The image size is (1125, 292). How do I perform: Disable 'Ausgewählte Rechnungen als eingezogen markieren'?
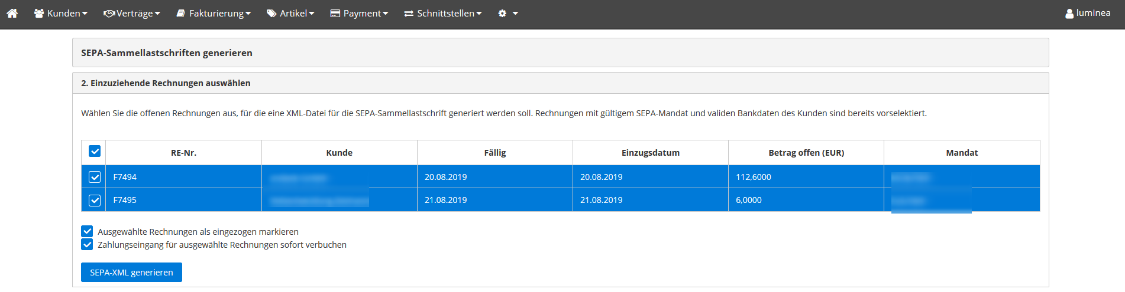[87, 231]
